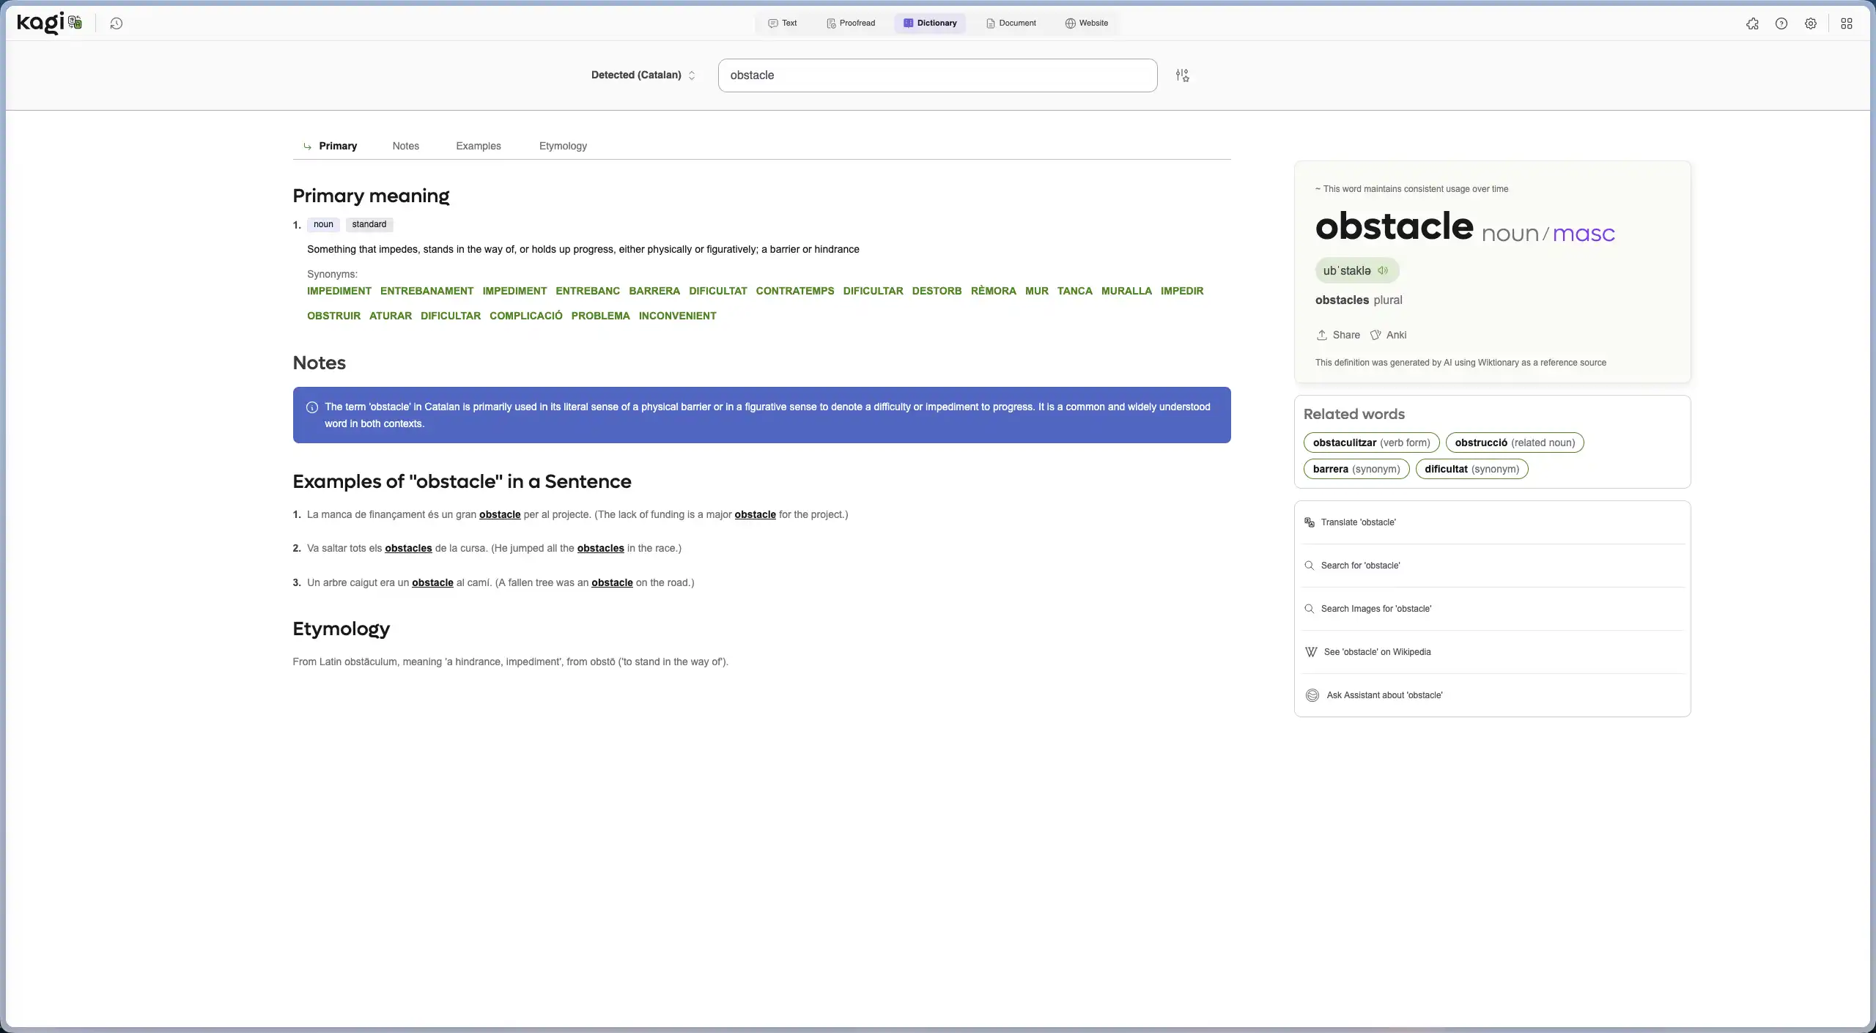The height and width of the screenshot is (1033, 1876).
Task: Share the obstacle definition
Action: point(1338,335)
